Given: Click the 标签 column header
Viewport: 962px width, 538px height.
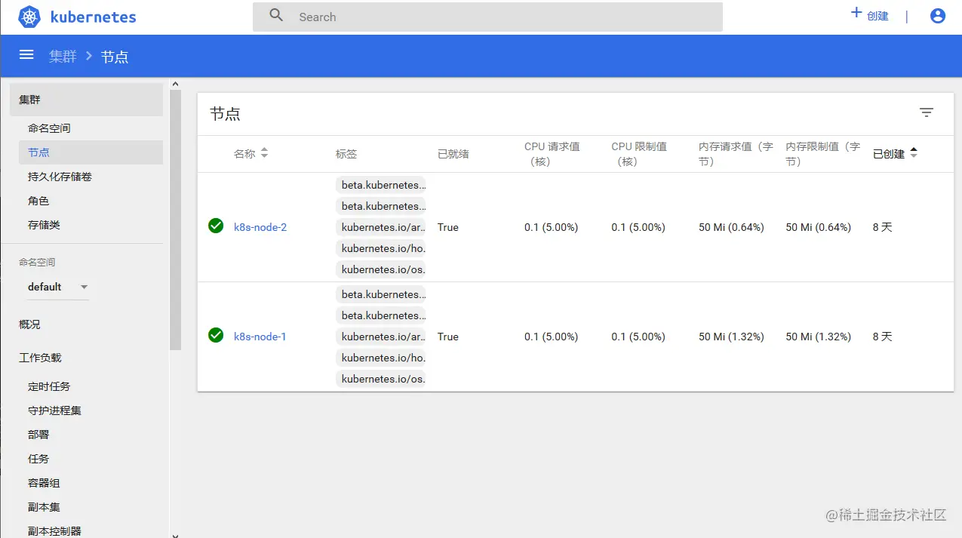Looking at the screenshot, I should click(346, 154).
